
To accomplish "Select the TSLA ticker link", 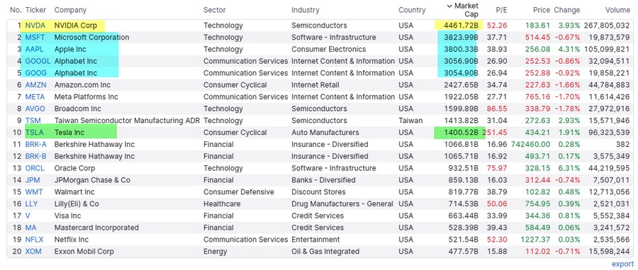I will tap(34, 133).
